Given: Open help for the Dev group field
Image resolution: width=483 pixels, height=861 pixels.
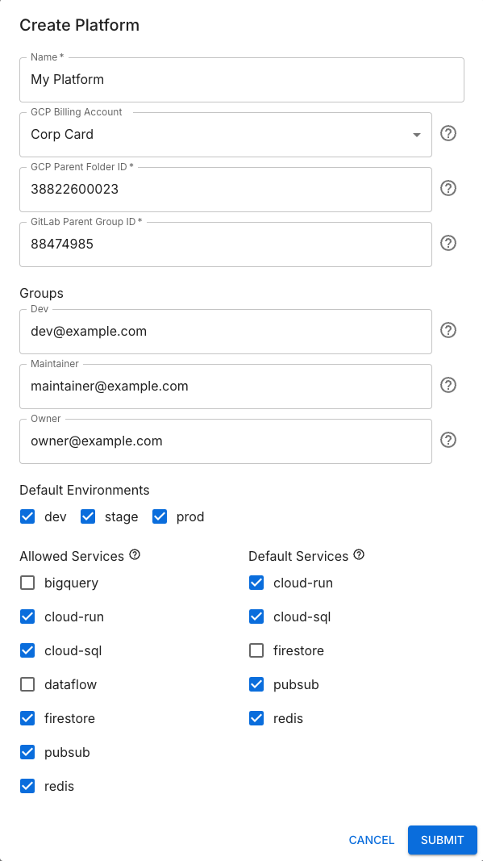Looking at the screenshot, I should (448, 330).
